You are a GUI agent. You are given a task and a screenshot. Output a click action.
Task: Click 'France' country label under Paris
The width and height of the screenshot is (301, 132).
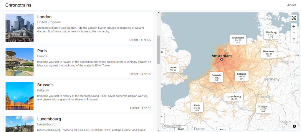[42, 56]
